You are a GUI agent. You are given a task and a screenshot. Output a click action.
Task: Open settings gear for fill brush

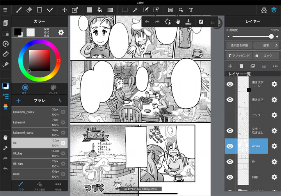pyautogui.click(x=63, y=143)
